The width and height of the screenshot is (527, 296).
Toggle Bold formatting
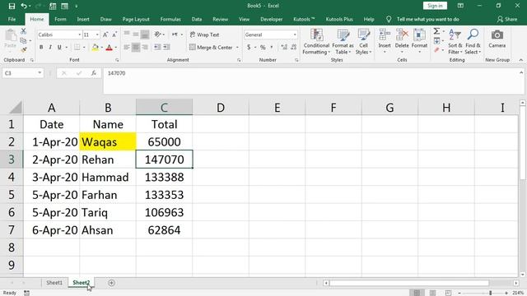pos(41,48)
